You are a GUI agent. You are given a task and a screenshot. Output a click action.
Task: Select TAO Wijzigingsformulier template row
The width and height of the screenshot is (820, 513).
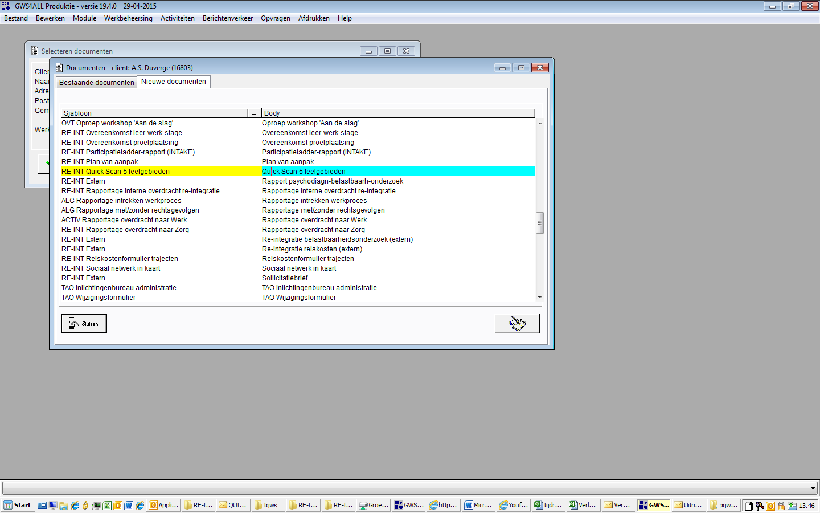point(298,298)
